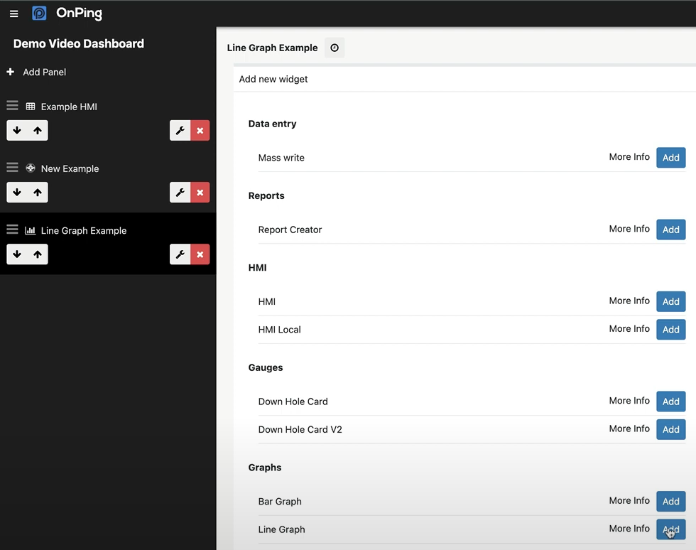Move New Example panel up

coord(38,193)
